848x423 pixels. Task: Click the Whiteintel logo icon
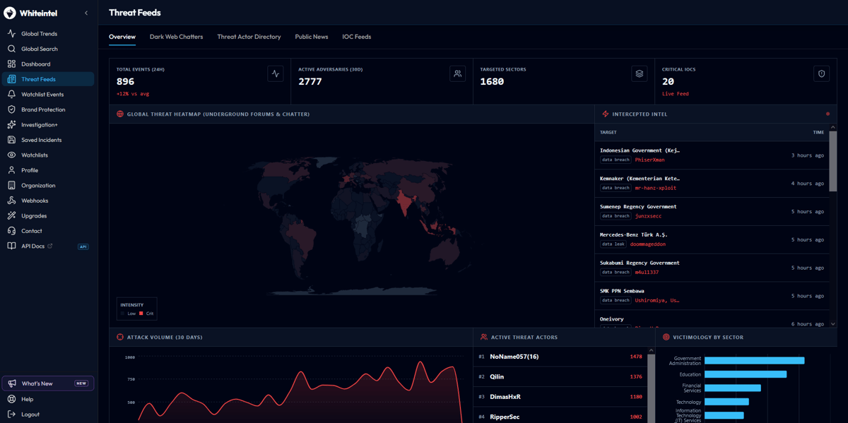[10, 13]
